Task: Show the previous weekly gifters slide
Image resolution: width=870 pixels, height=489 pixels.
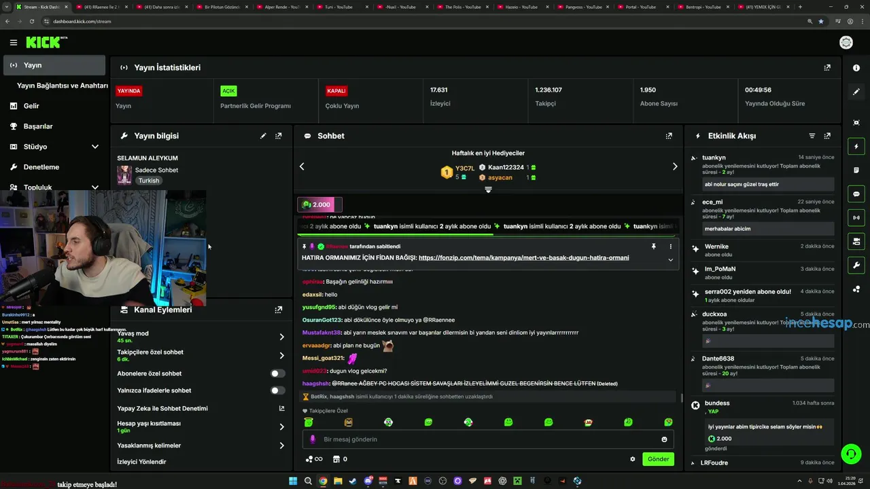Action: tap(302, 166)
